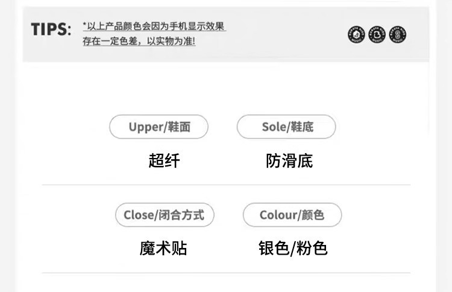The width and height of the screenshot is (452, 292).
Task: Click the Upper/鞋面 pill label
Action: point(159,127)
